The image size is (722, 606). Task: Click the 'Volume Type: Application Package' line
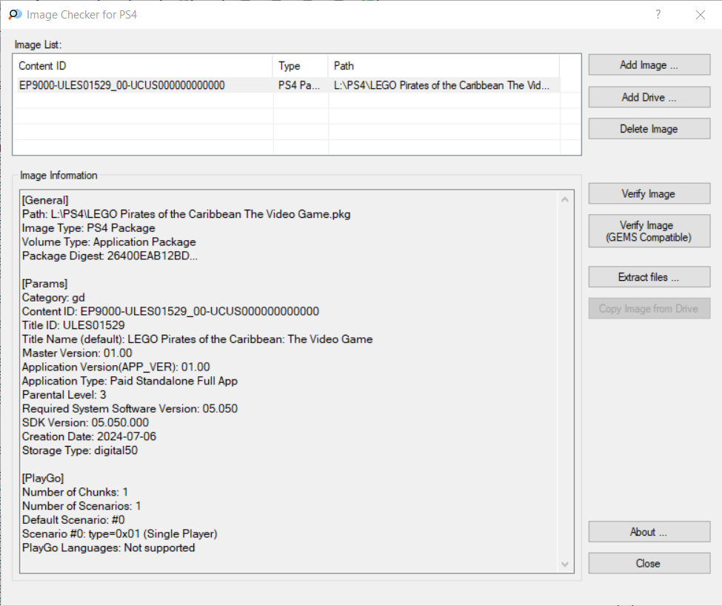(109, 242)
